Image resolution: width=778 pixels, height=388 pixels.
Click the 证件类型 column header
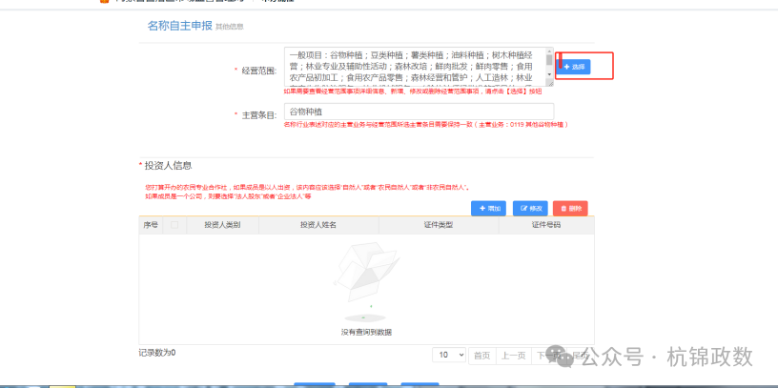tap(439, 225)
